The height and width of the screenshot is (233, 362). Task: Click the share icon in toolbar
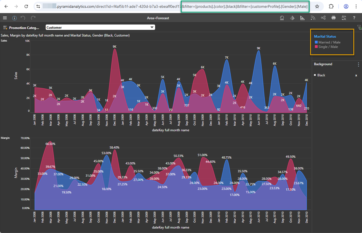323,18
